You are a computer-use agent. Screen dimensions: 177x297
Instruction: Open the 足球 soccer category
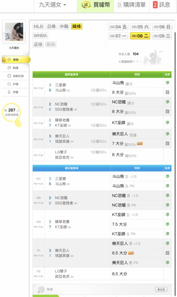tap(38, 45)
